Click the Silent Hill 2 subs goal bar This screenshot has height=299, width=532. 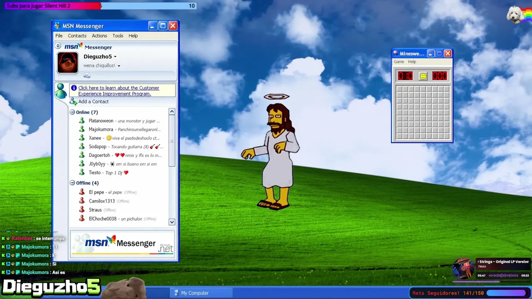coord(100,6)
